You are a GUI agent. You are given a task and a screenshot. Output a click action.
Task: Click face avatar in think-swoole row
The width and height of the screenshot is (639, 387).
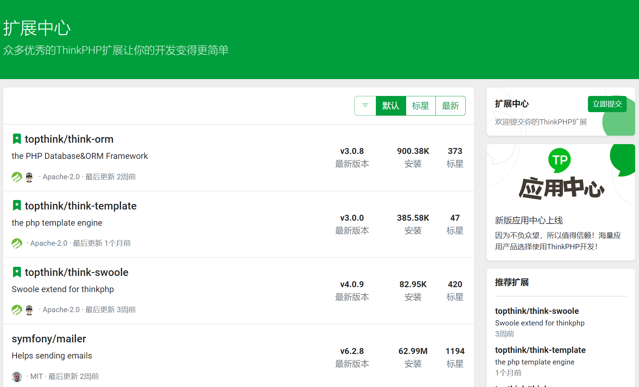pos(29,310)
